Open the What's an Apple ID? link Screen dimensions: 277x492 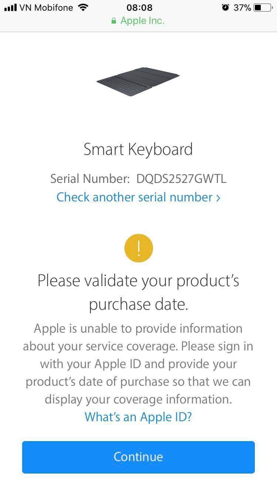138,417
